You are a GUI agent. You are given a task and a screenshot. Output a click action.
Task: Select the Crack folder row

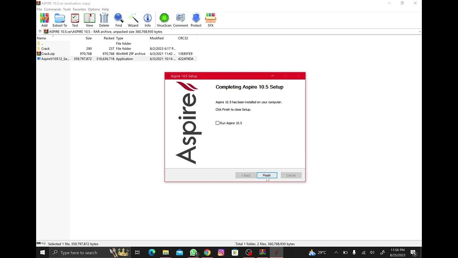pyautogui.click(x=117, y=48)
